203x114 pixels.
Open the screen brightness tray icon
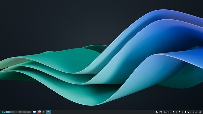tap(182, 112)
